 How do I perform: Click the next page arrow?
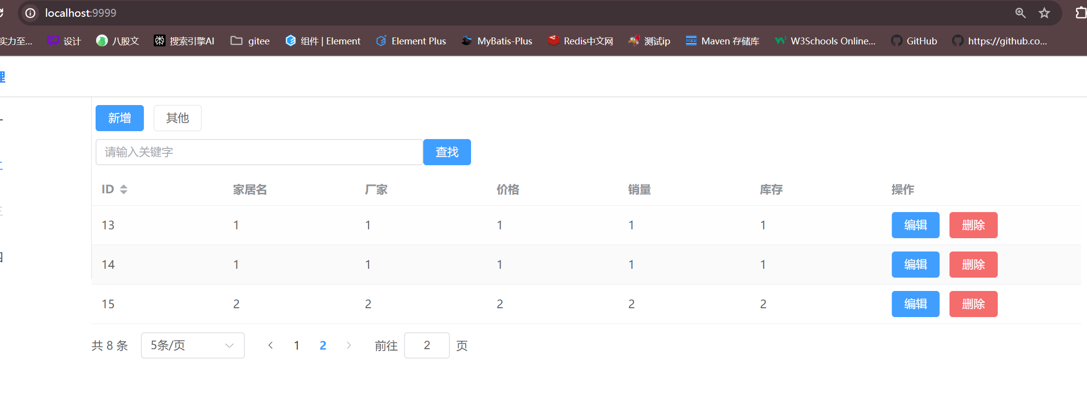[x=349, y=345]
